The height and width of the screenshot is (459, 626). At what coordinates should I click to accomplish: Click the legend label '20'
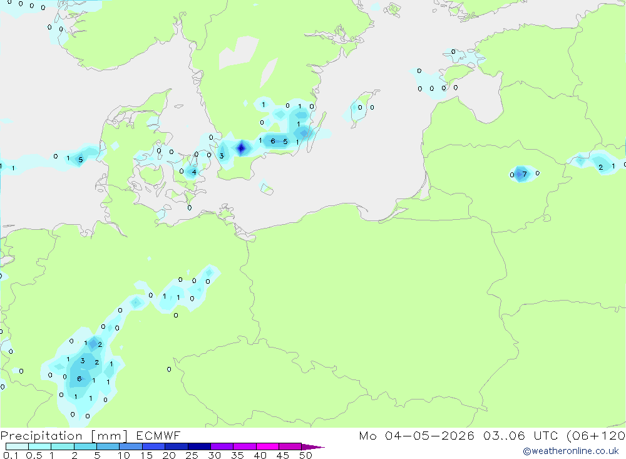click(x=169, y=455)
